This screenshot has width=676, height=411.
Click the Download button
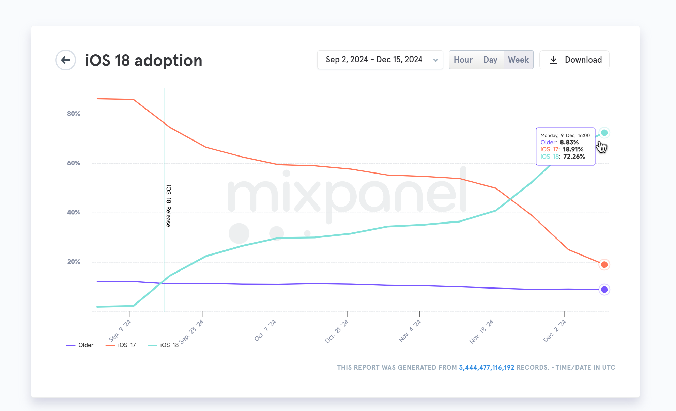click(574, 60)
